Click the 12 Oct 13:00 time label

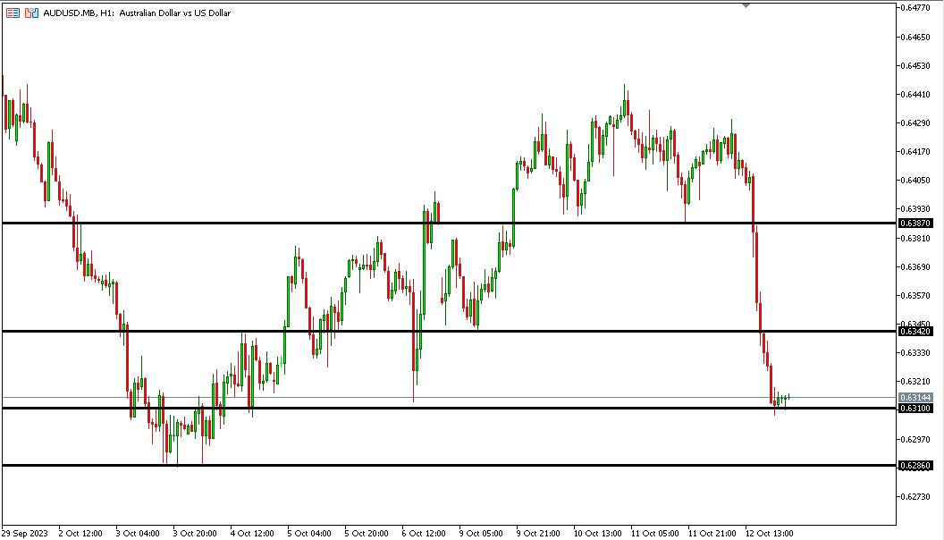[770, 534]
